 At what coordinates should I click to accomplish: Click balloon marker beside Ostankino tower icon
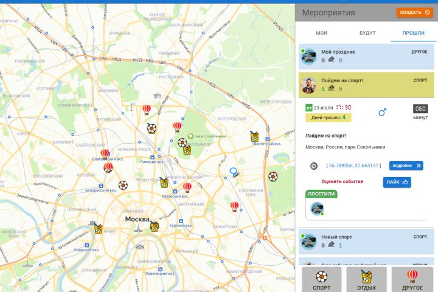147,109
